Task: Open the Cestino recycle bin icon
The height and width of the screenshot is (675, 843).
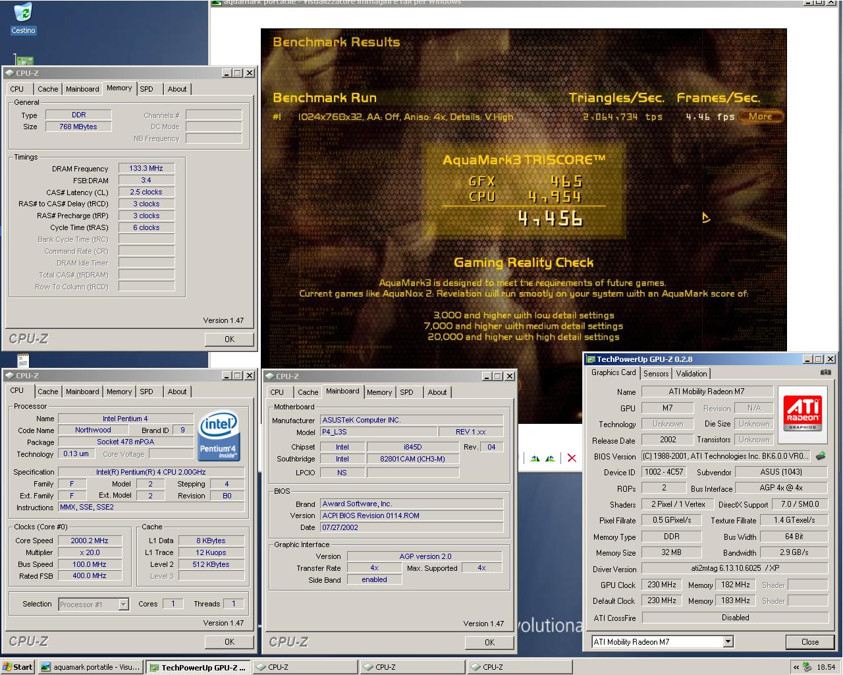Action: click(x=23, y=18)
